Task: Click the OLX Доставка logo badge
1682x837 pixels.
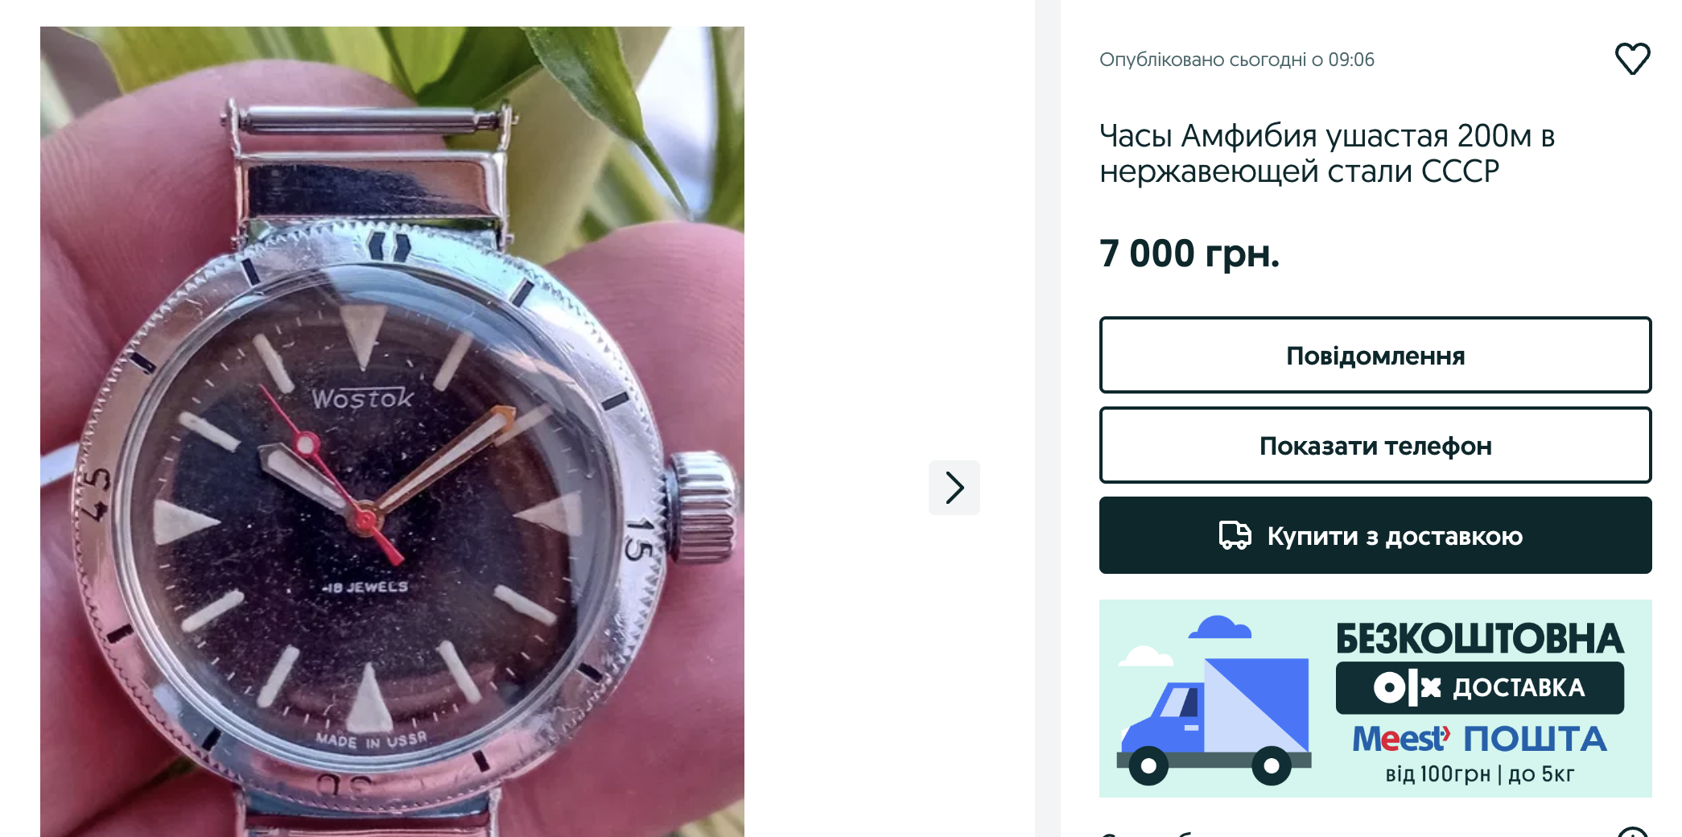Action: click(x=1479, y=687)
